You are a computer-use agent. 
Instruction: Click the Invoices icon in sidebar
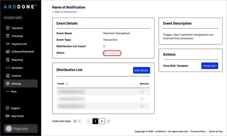pyautogui.click(x=8, y=76)
